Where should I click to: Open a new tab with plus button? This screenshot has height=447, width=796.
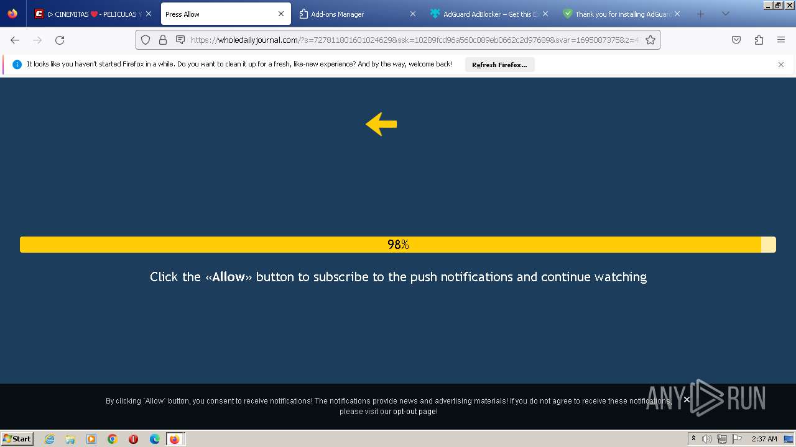coord(700,14)
